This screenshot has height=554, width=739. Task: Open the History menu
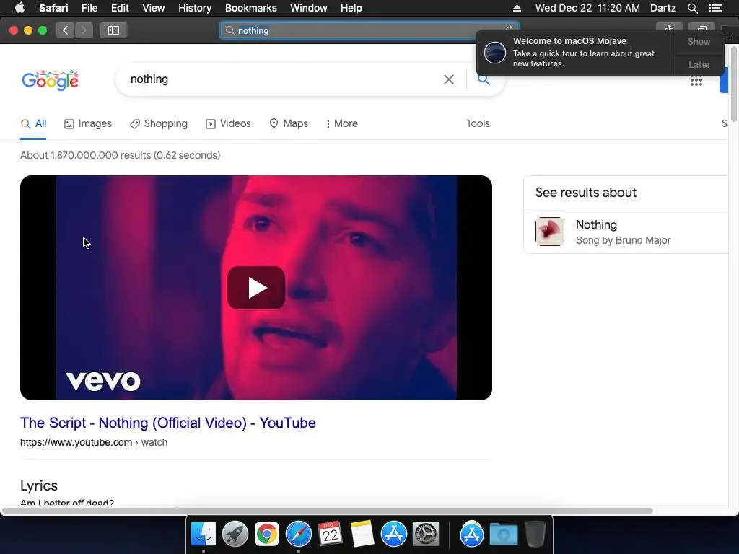point(195,8)
